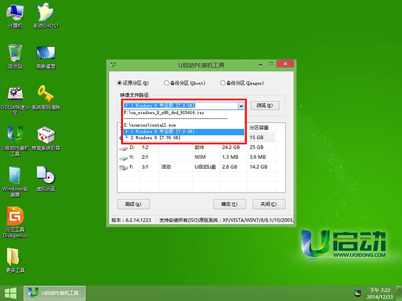The height and width of the screenshot is (301, 402).
Task: Choose F:\cn_windows_8_x86_dvd_915414.iso from the list
Action: [184, 113]
